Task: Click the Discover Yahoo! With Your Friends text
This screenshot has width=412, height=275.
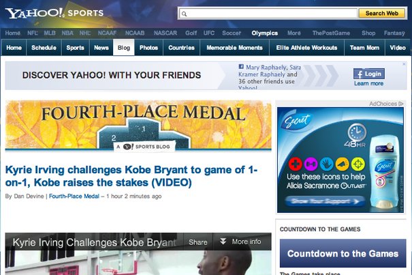Action: coord(112,75)
